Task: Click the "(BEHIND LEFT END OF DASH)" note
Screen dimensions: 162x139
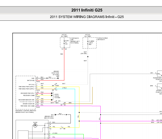Action: tap(49, 117)
